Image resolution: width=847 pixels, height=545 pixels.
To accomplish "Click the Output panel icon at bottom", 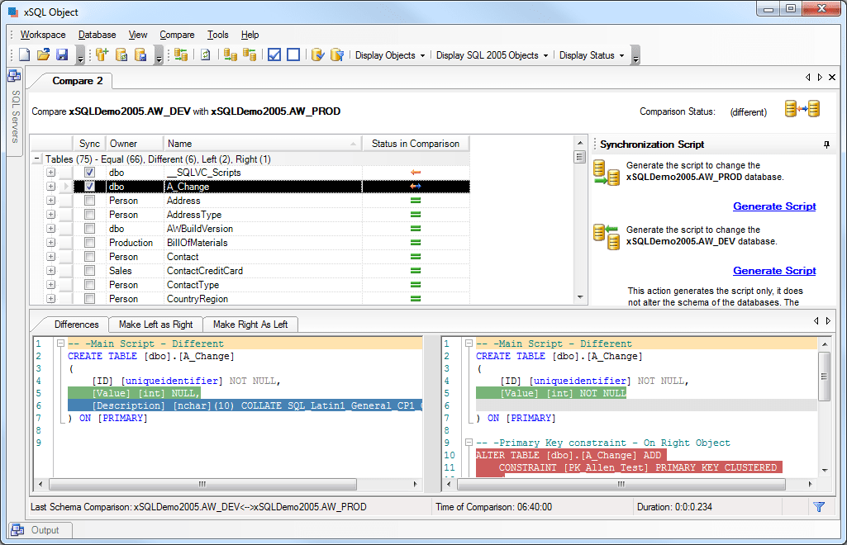I will pyautogui.click(x=17, y=530).
